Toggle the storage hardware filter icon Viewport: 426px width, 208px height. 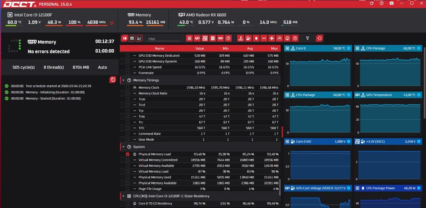coord(213,38)
